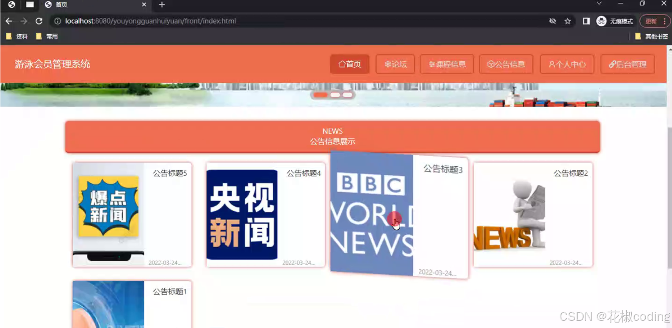The height and width of the screenshot is (328, 672).
Task: Select the first carousel indicator
Action: [x=320, y=95]
